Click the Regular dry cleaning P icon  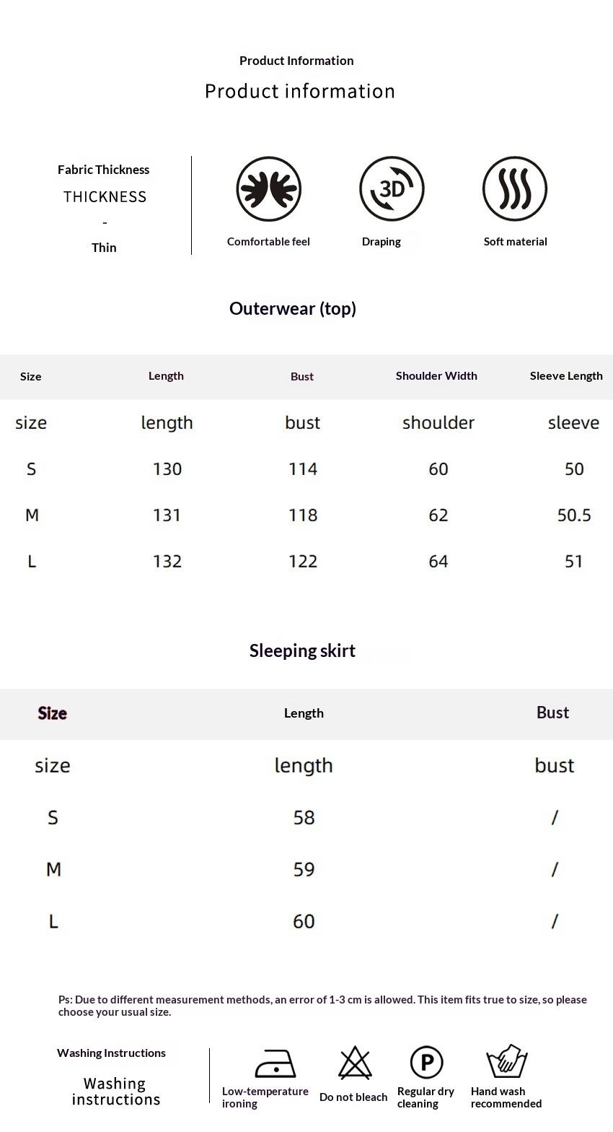tap(426, 1063)
